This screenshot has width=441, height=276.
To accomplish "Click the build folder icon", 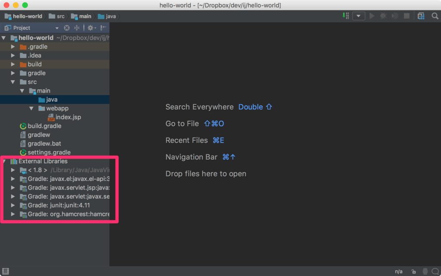I will click(x=23, y=64).
